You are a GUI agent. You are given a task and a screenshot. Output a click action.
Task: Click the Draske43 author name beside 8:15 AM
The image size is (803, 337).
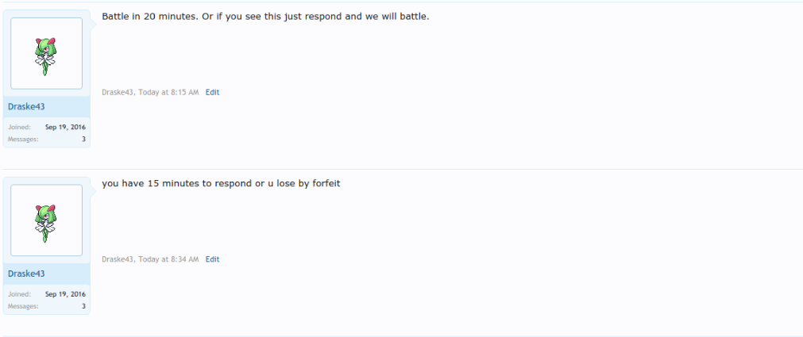click(118, 93)
